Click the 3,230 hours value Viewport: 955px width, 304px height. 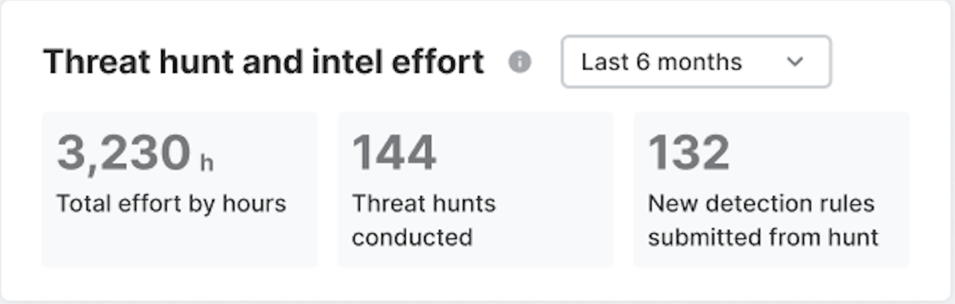tap(124, 152)
